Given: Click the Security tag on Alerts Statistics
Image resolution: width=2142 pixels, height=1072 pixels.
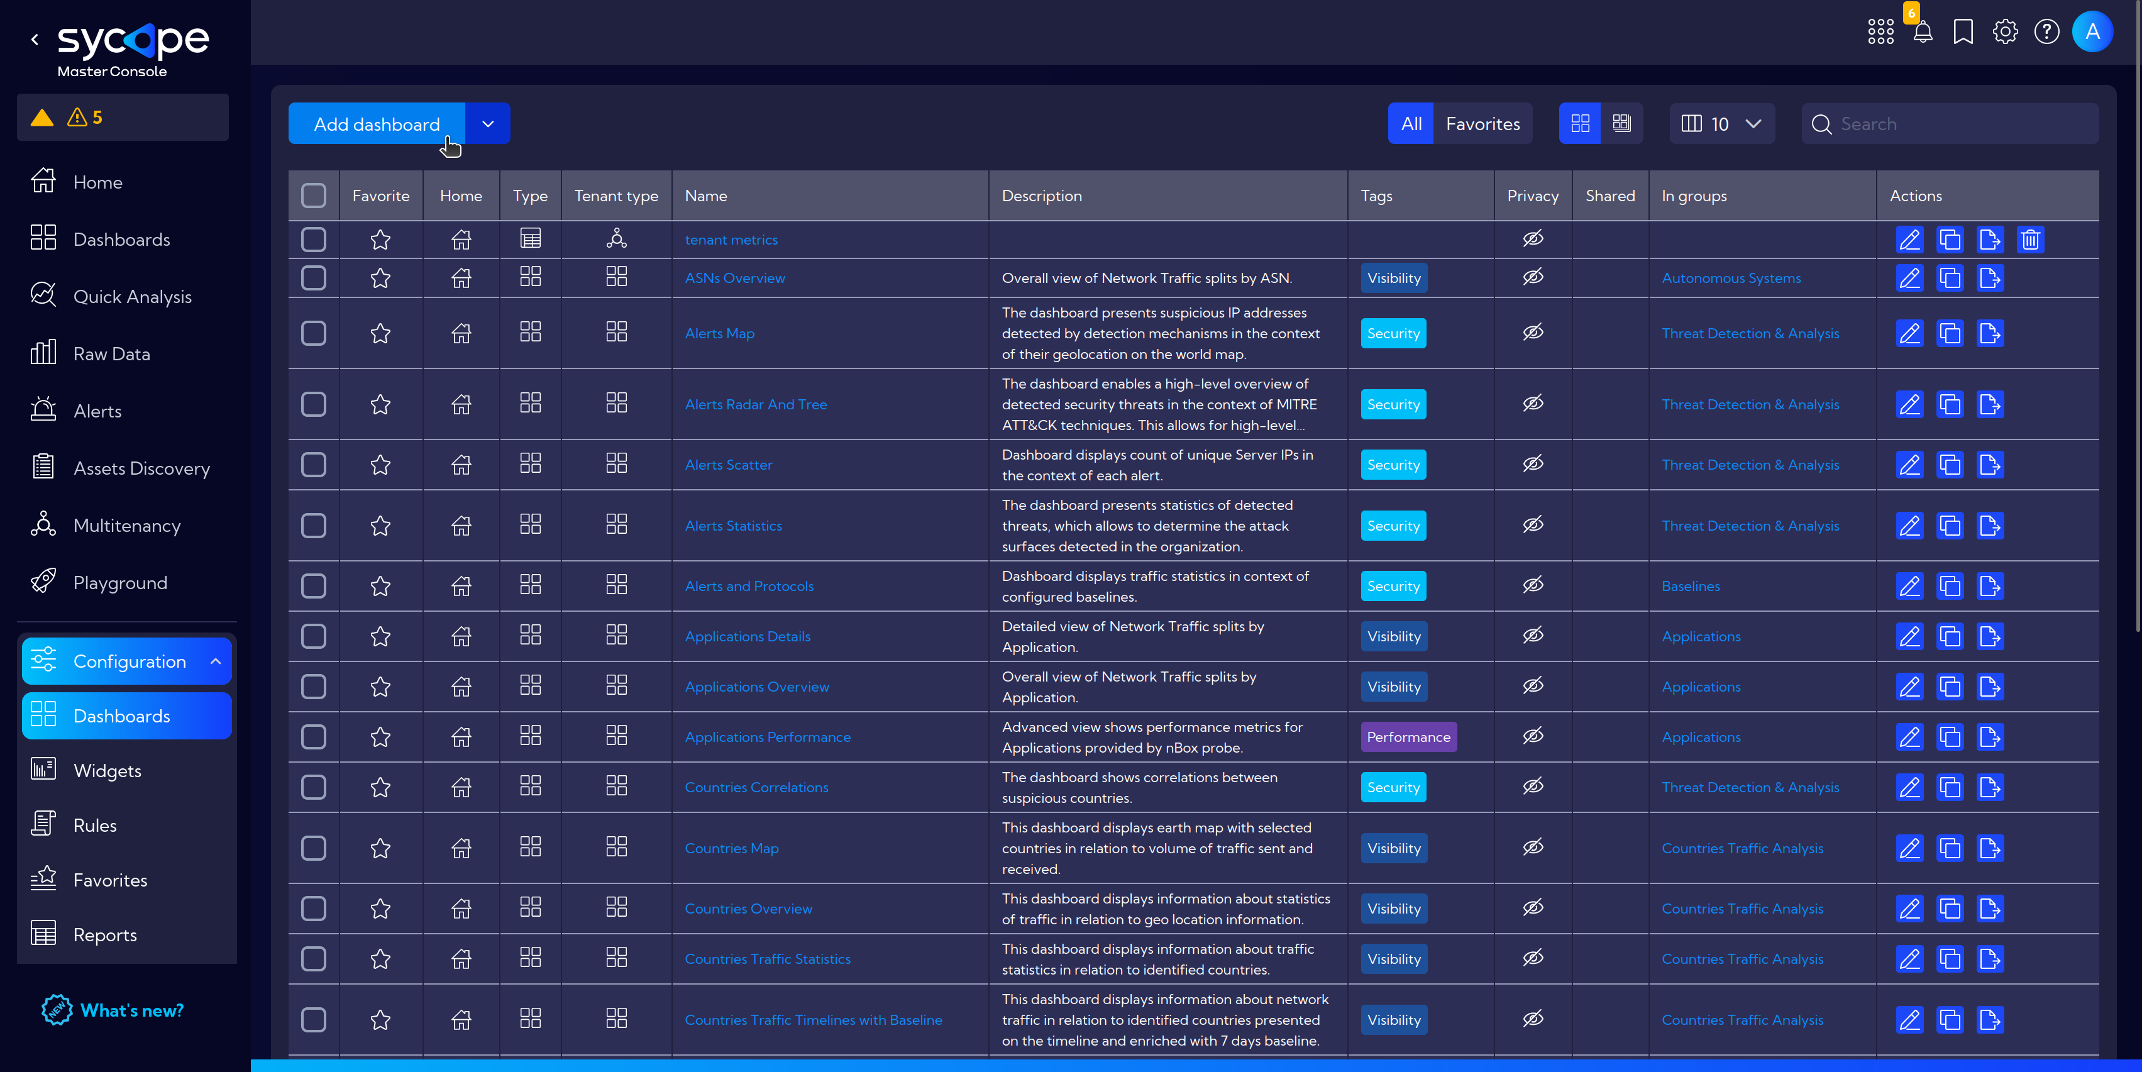Looking at the screenshot, I should click(x=1393, y=526).
